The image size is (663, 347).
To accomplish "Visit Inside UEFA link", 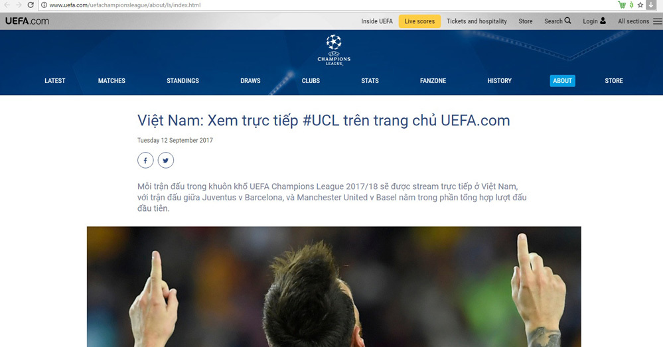I will click(377, 21).
